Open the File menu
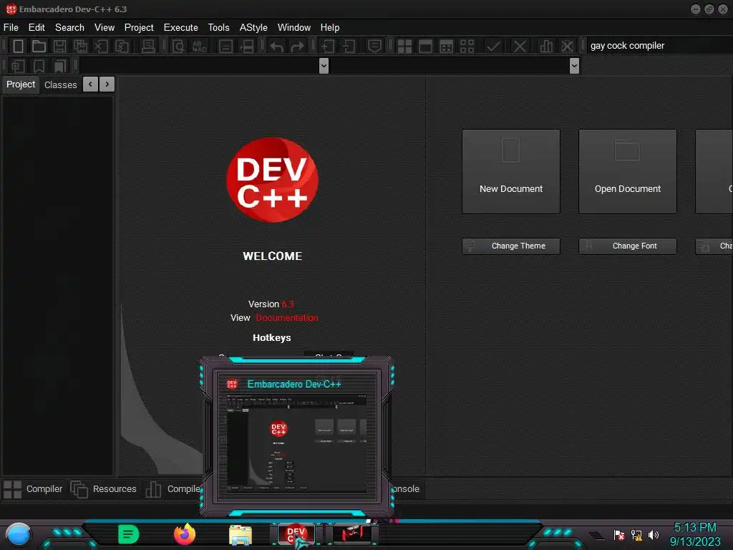Screen dimensions: 733x550 [11, 28]
